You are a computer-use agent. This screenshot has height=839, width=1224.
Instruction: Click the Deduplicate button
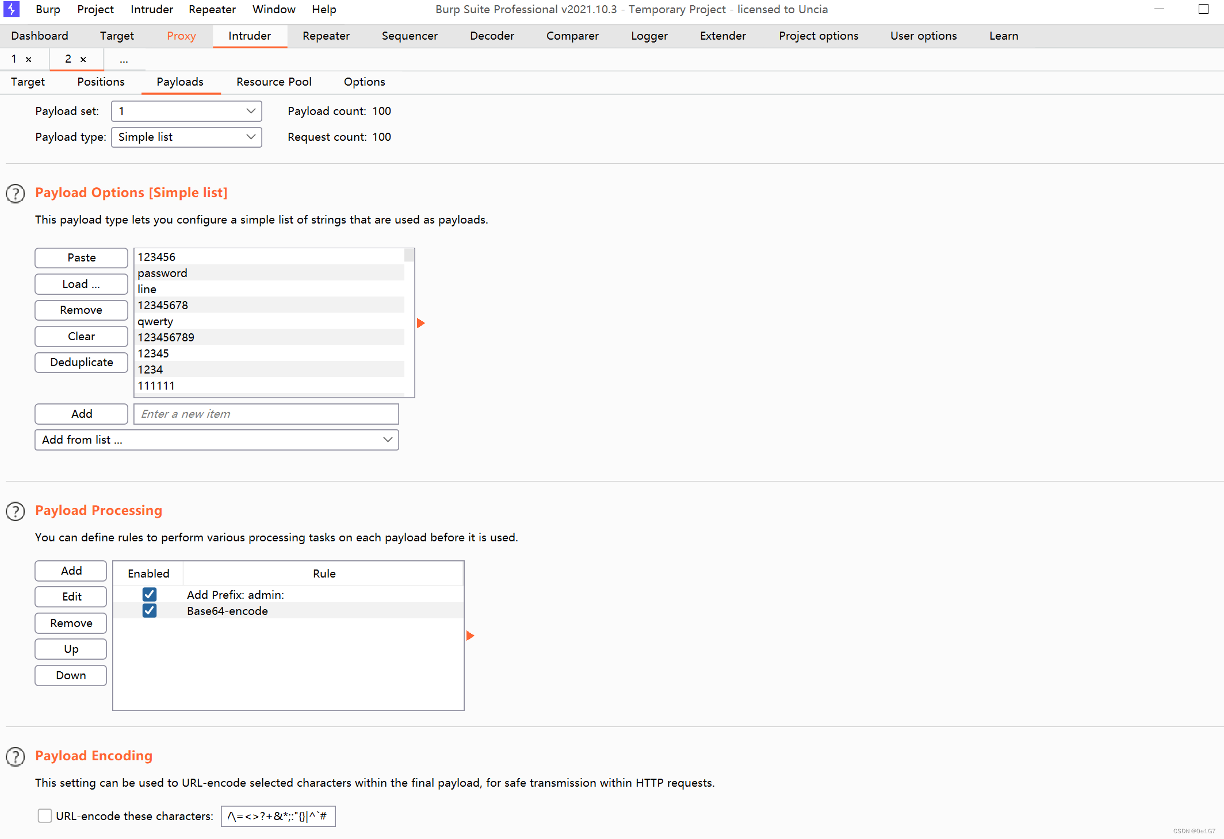tap(81, 362)
